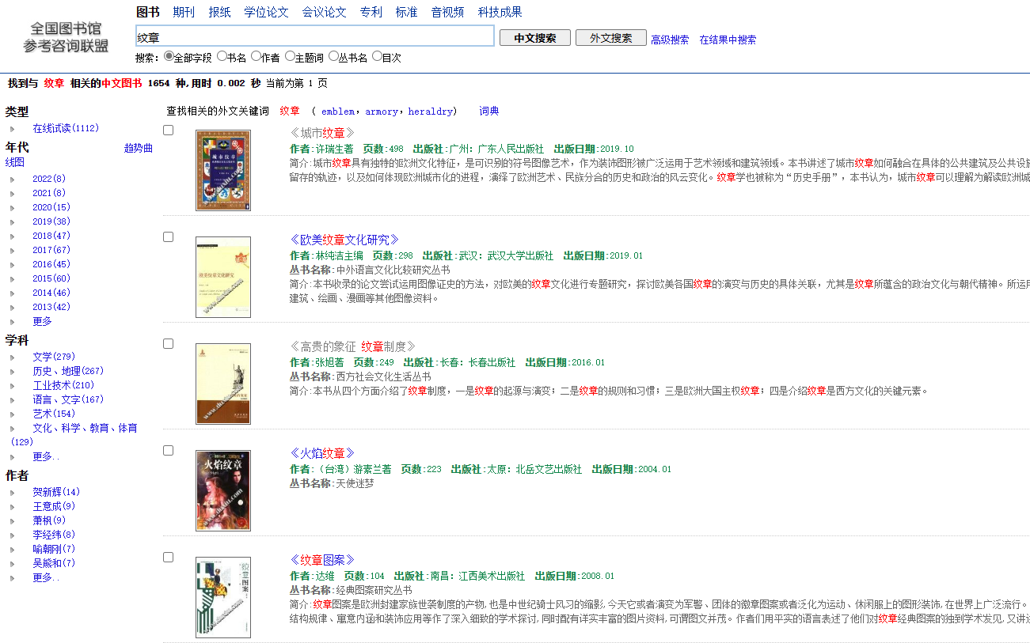The width and height of the screenshot is (1030, 643).
Task: Click the 全国图书馆参考咨询联盟 logo
Action: point(67,37)
